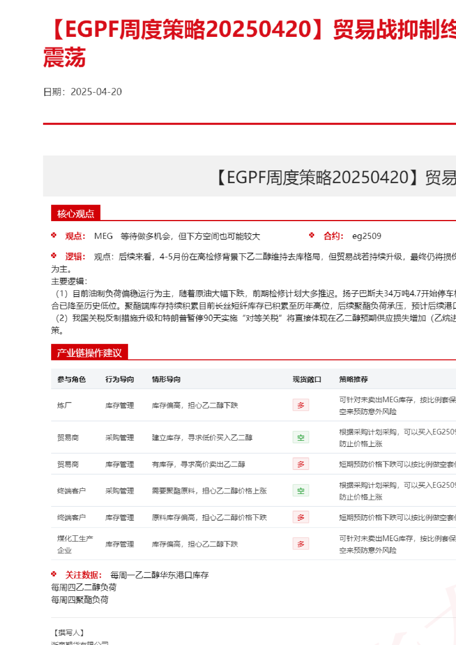This screenshot has height=645, width=456.
Task: Click the 多 badge in 终端客户 库存管理 row
Action: (x=301, y=517)
